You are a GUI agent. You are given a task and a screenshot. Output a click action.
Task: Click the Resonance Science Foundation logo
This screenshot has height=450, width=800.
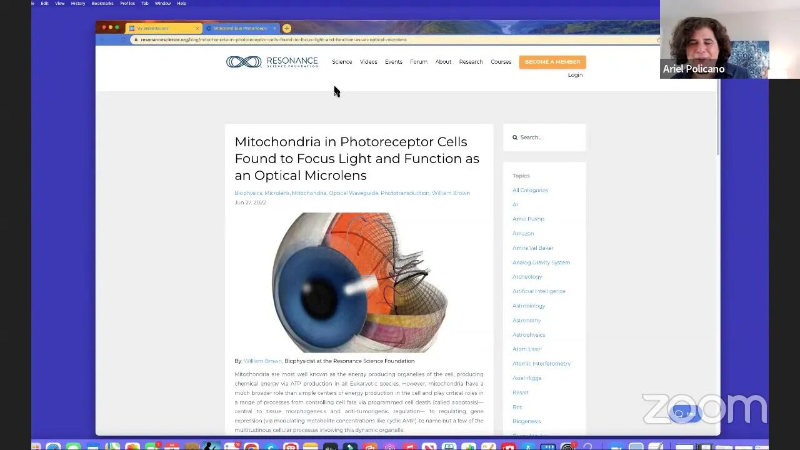272,62
